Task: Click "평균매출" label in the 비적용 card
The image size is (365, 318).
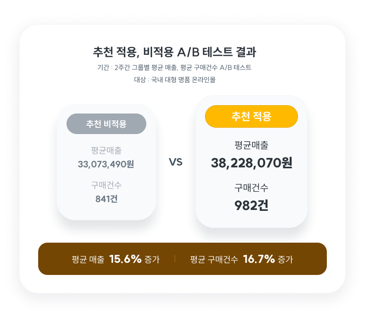Action: [x=106, y=150]
